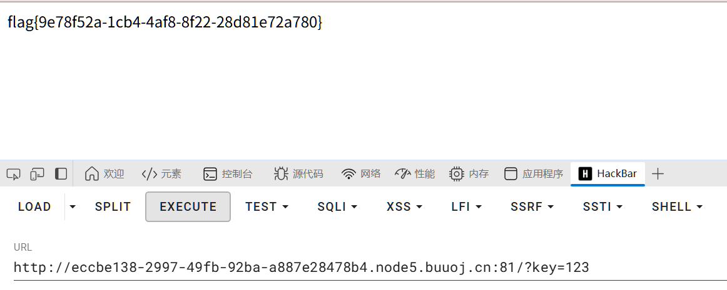Viewport: 727px width, 290px height.
Task: Open the 欢迎 welcome tab
Action: tap(104, 174)
